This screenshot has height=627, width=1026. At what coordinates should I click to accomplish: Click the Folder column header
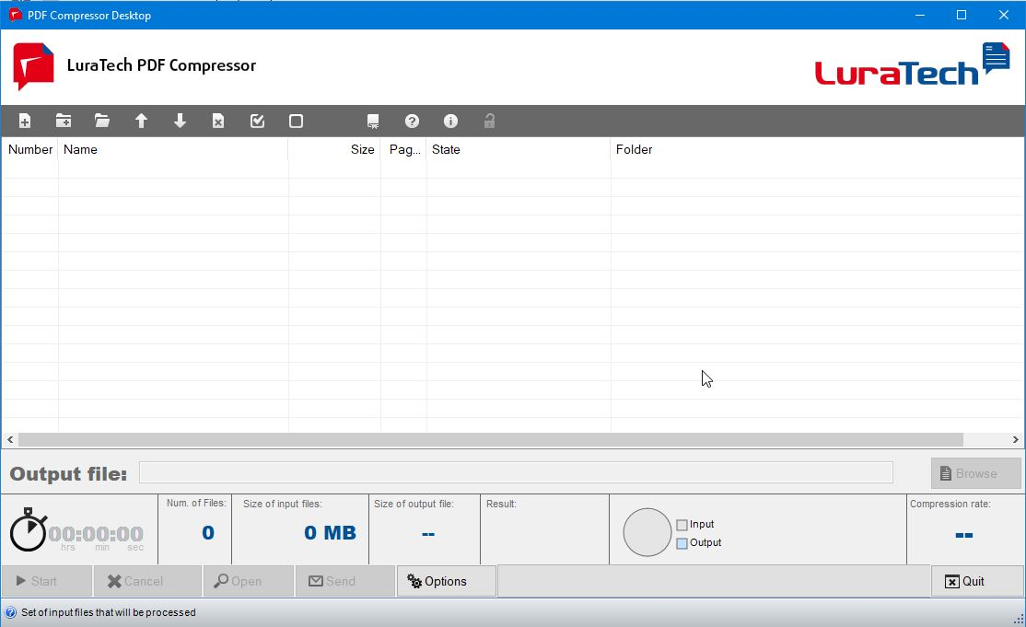pos(815,149)
